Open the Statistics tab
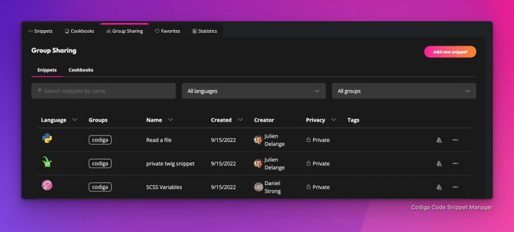The height and width of the screenshot is (232, 514). coord(204,31)
